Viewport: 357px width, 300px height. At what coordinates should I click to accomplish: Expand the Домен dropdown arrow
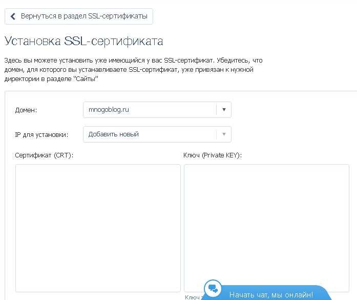tap(224, 109)
